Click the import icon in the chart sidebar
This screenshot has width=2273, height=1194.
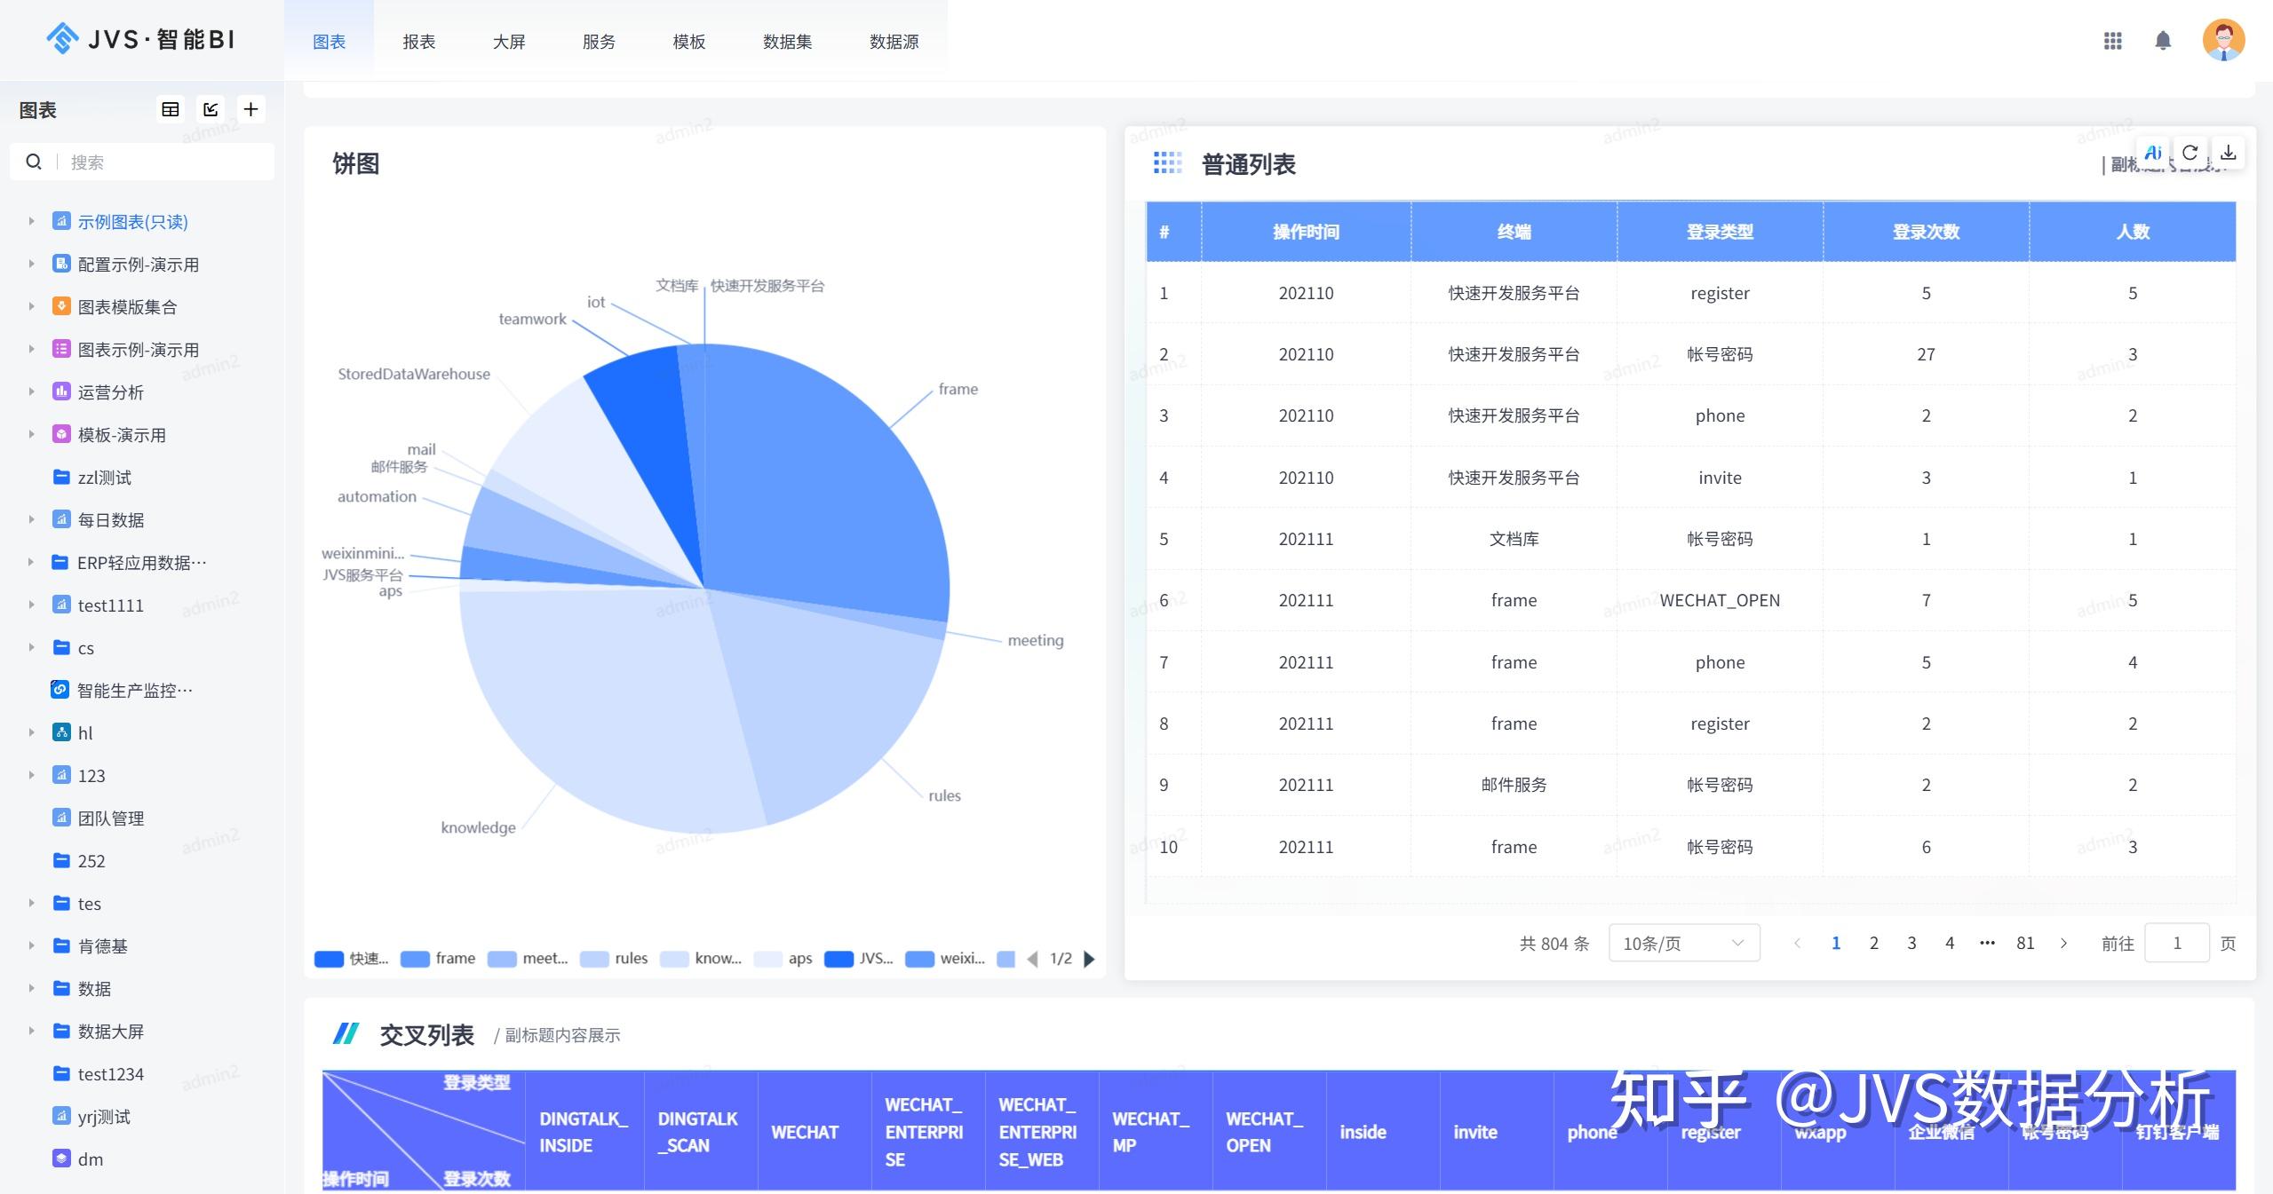(x=211, y=108)
